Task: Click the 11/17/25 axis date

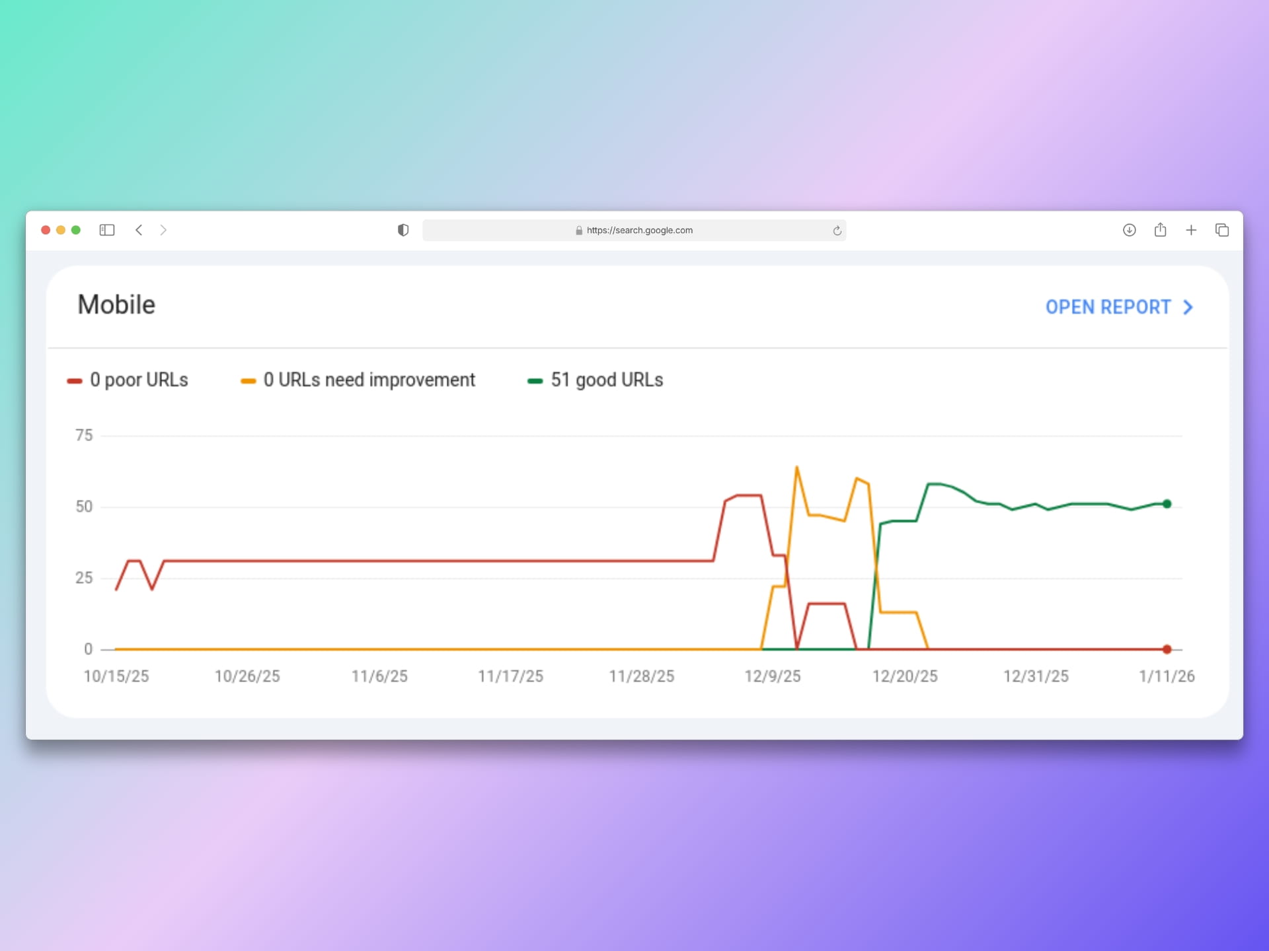Action: (510, 676)
